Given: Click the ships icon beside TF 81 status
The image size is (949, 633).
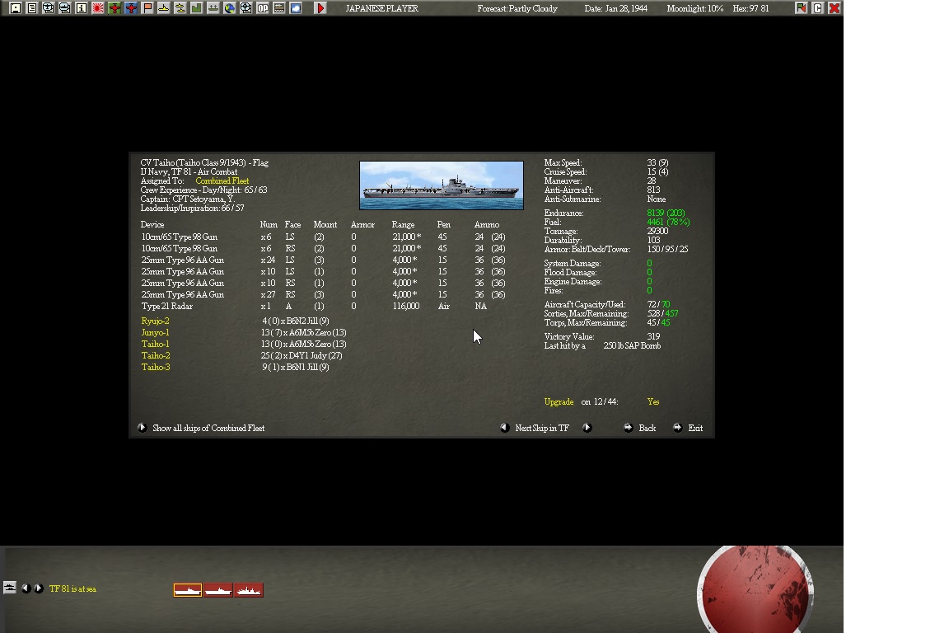Looking at the screenshot, I should [10, 588].
